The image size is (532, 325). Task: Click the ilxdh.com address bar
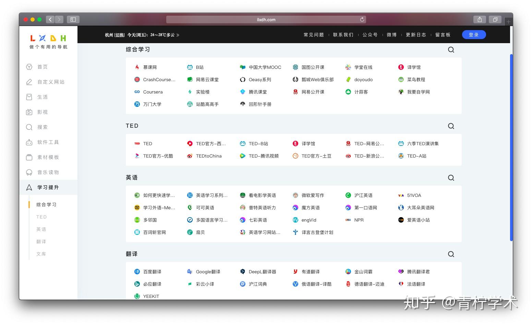click(266, 20)
